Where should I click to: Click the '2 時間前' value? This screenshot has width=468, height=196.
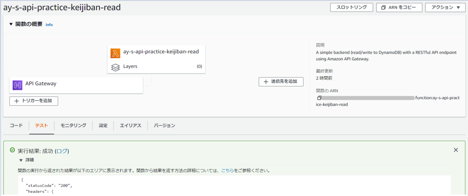point(324,78)
